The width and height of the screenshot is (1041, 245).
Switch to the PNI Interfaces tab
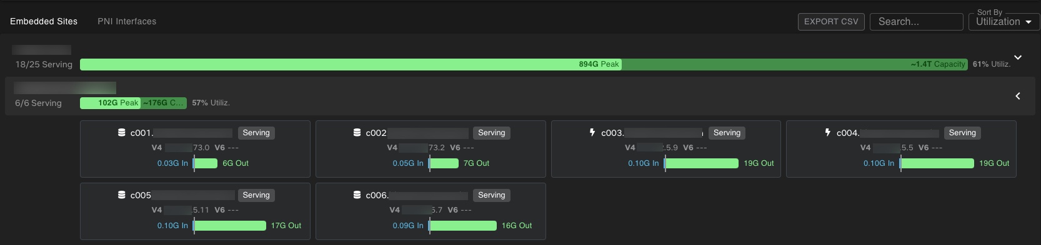click(x=127, y=21)
